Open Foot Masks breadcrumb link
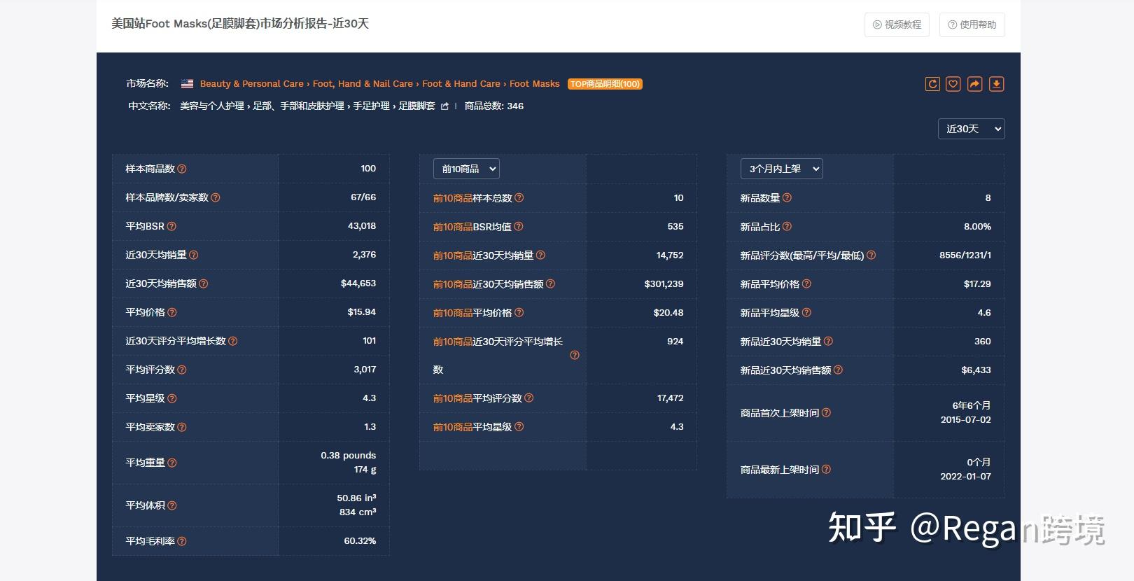The height and width of the screenshot is (581, 1134). (x=535, y=84)
